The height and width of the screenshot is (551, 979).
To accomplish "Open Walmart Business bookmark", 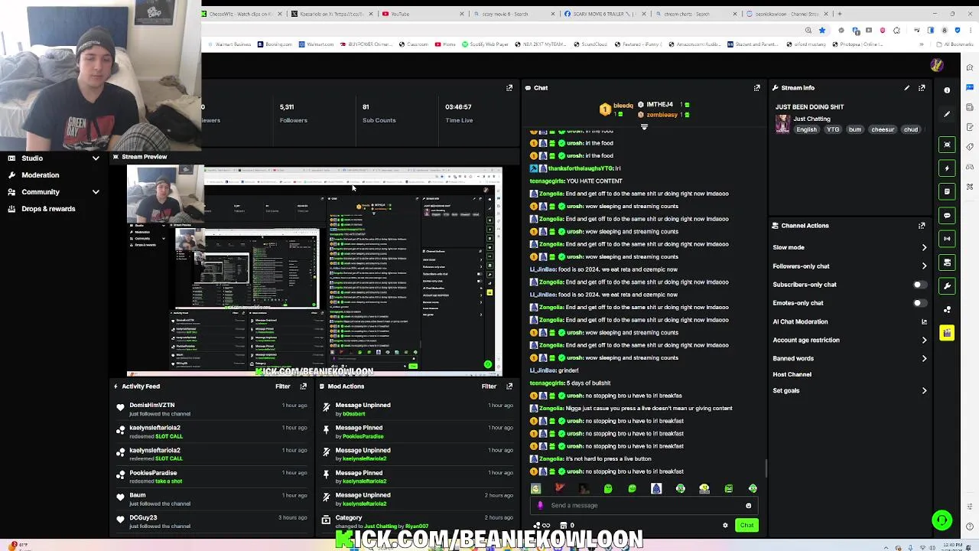I will (x=228, y=44).
